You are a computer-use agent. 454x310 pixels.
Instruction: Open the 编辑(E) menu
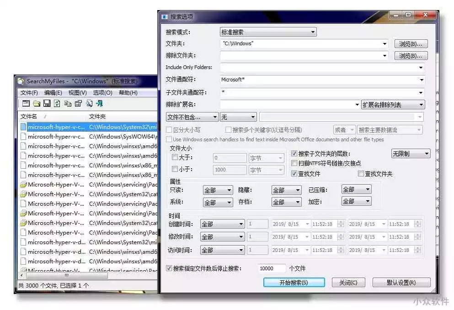click(x=53, y=93)
